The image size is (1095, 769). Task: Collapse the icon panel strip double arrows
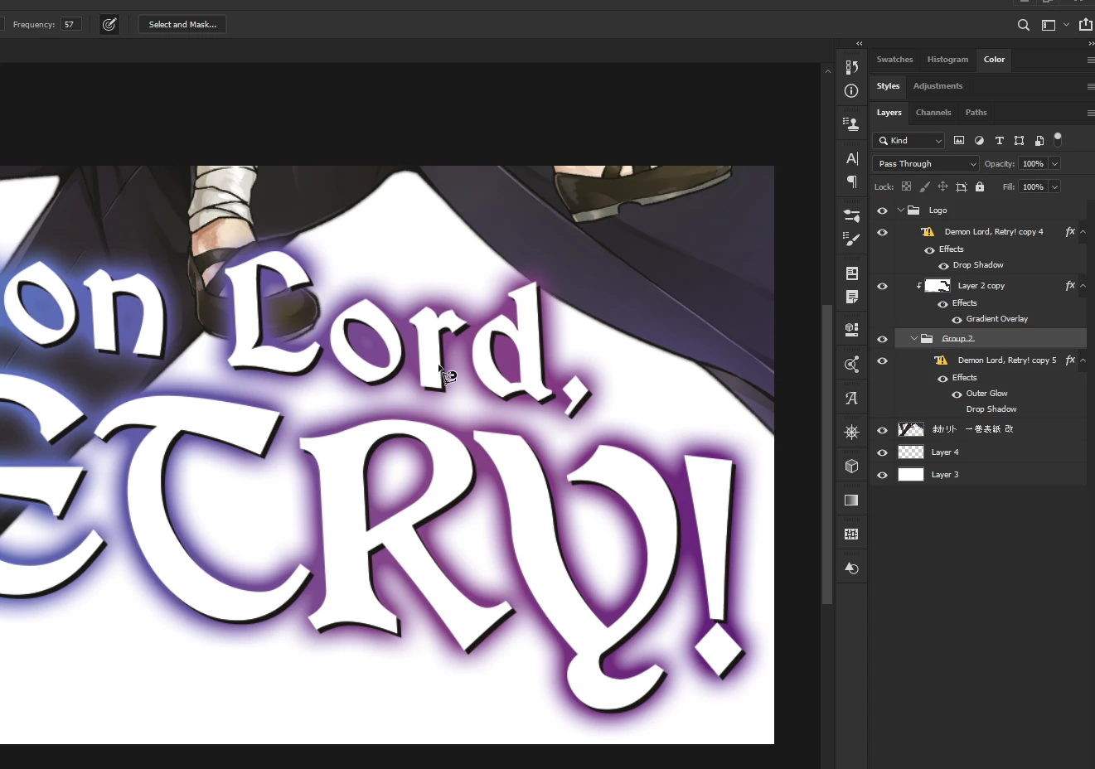(x=860, y=43)
